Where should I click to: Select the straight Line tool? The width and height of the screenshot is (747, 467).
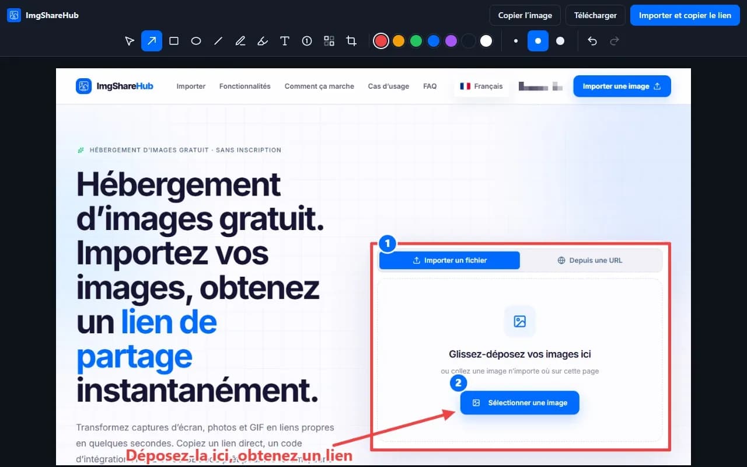(218, 41)
